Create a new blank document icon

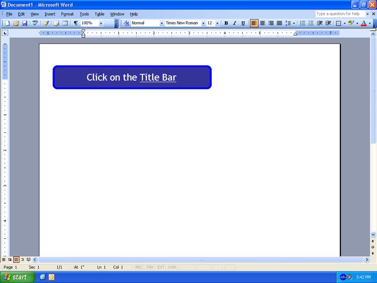[x=7, y=23]
